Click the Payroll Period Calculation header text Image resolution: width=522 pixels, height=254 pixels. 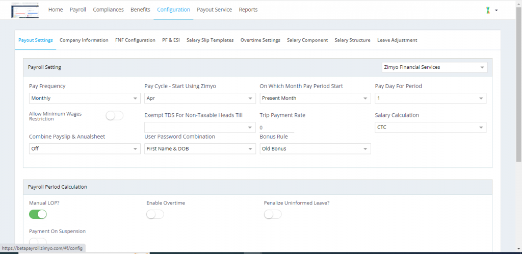pyautogui.click(x=57, y=187)
